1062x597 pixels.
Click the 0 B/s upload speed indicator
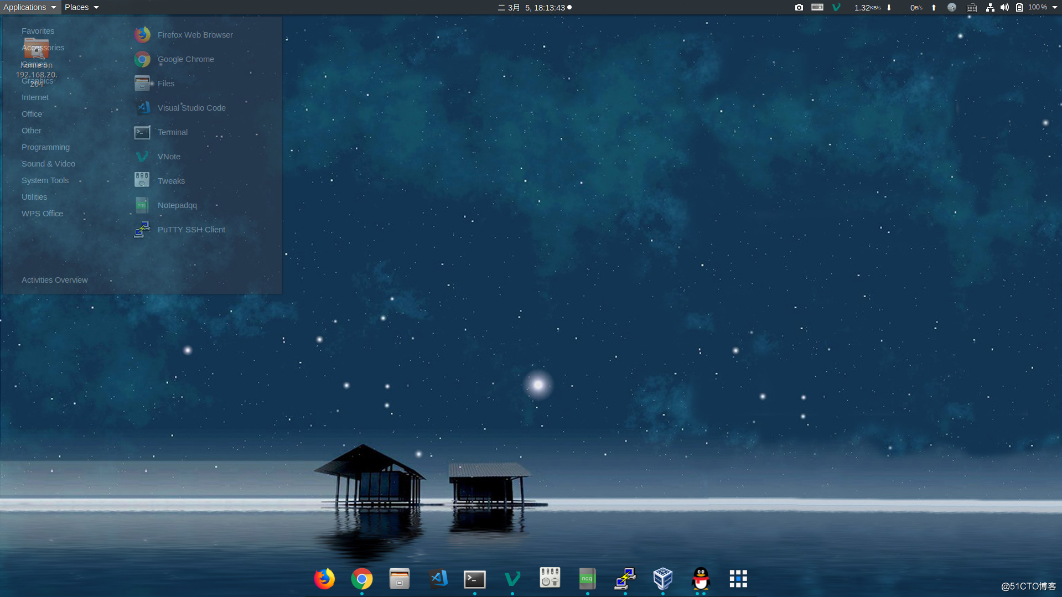coord(923,7)
